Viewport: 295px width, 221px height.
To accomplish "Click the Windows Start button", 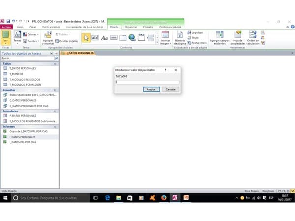I will pos(5,198).
